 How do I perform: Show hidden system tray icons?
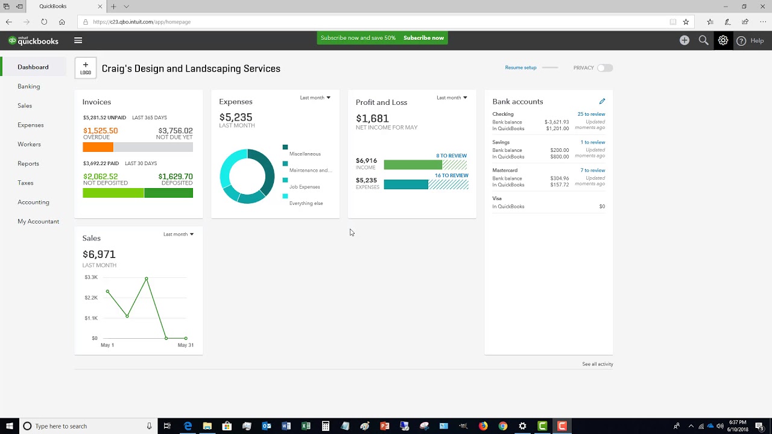691,426
